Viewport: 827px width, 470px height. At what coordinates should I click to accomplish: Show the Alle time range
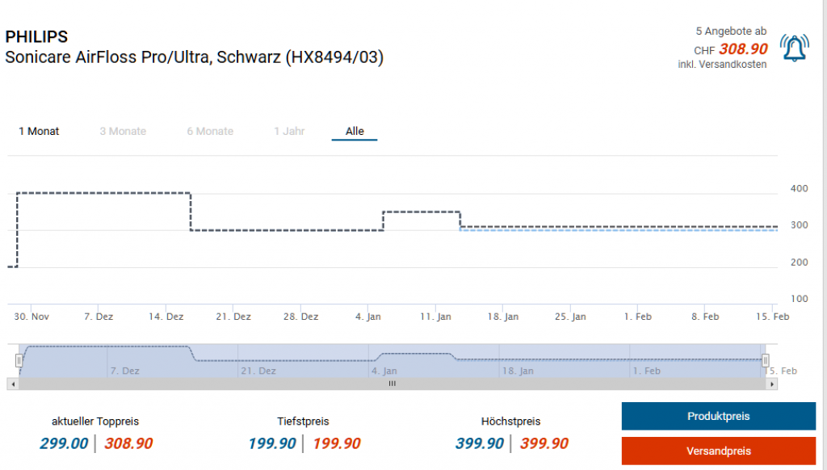click(x=355, y=131)
